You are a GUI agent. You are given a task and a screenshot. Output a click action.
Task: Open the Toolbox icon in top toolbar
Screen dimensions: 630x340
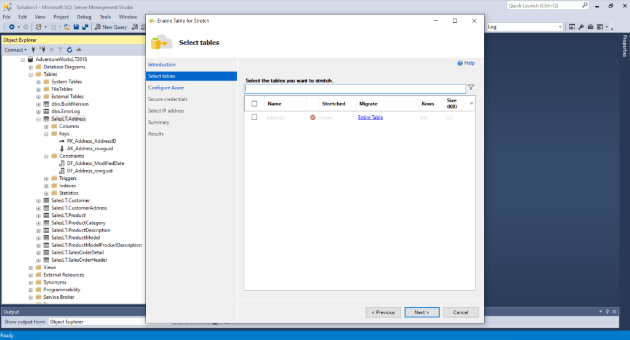[590, 27]
